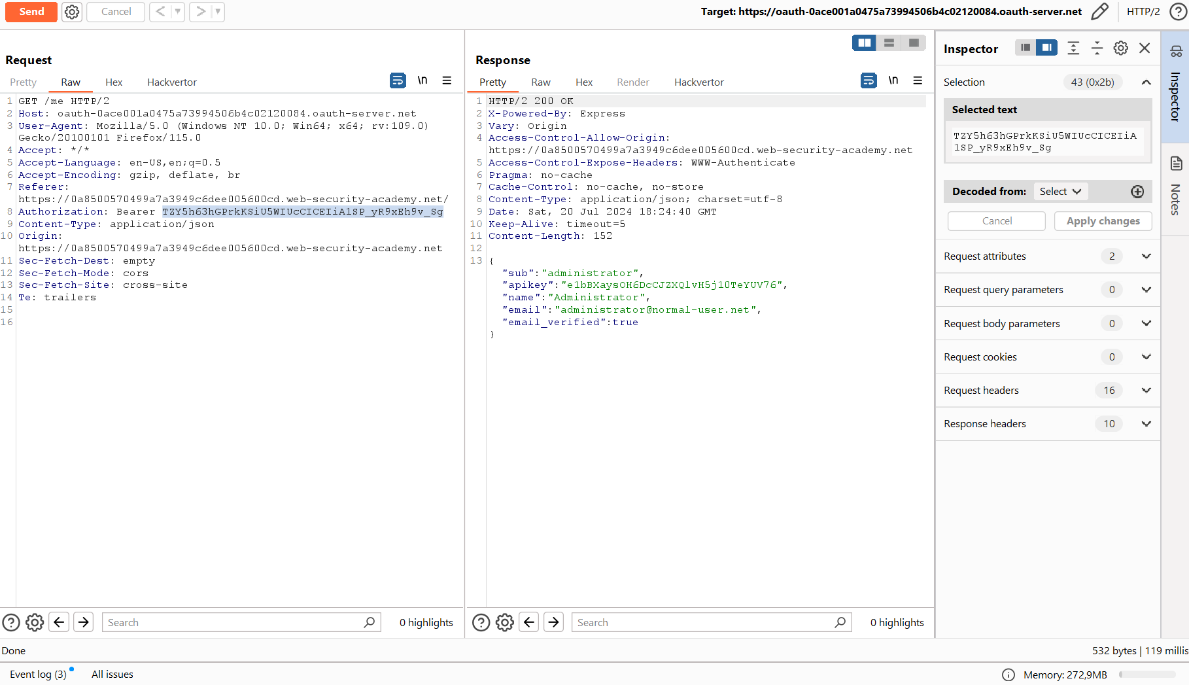Viewport: 1189px width, 685px height.
Task: Click HTTP/2 protocol indicator
Action: click(x=1143, y=12)
